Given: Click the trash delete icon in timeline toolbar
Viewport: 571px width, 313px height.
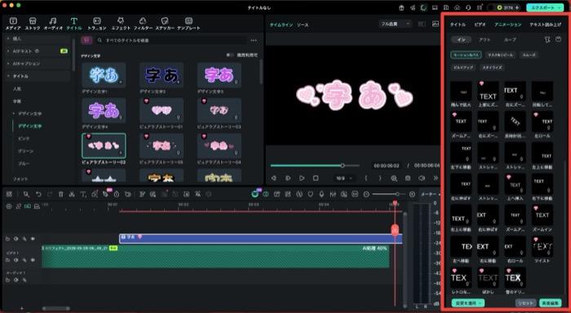Looking at the screenshot, I should click(x=61, y=194).
